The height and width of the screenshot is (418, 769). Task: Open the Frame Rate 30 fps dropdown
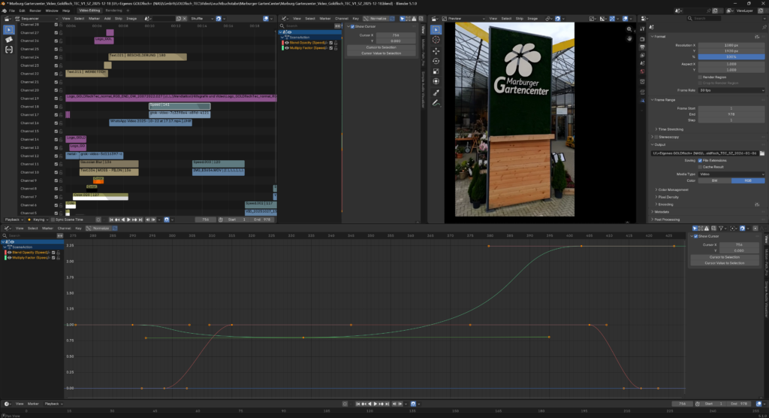(731, 90)
